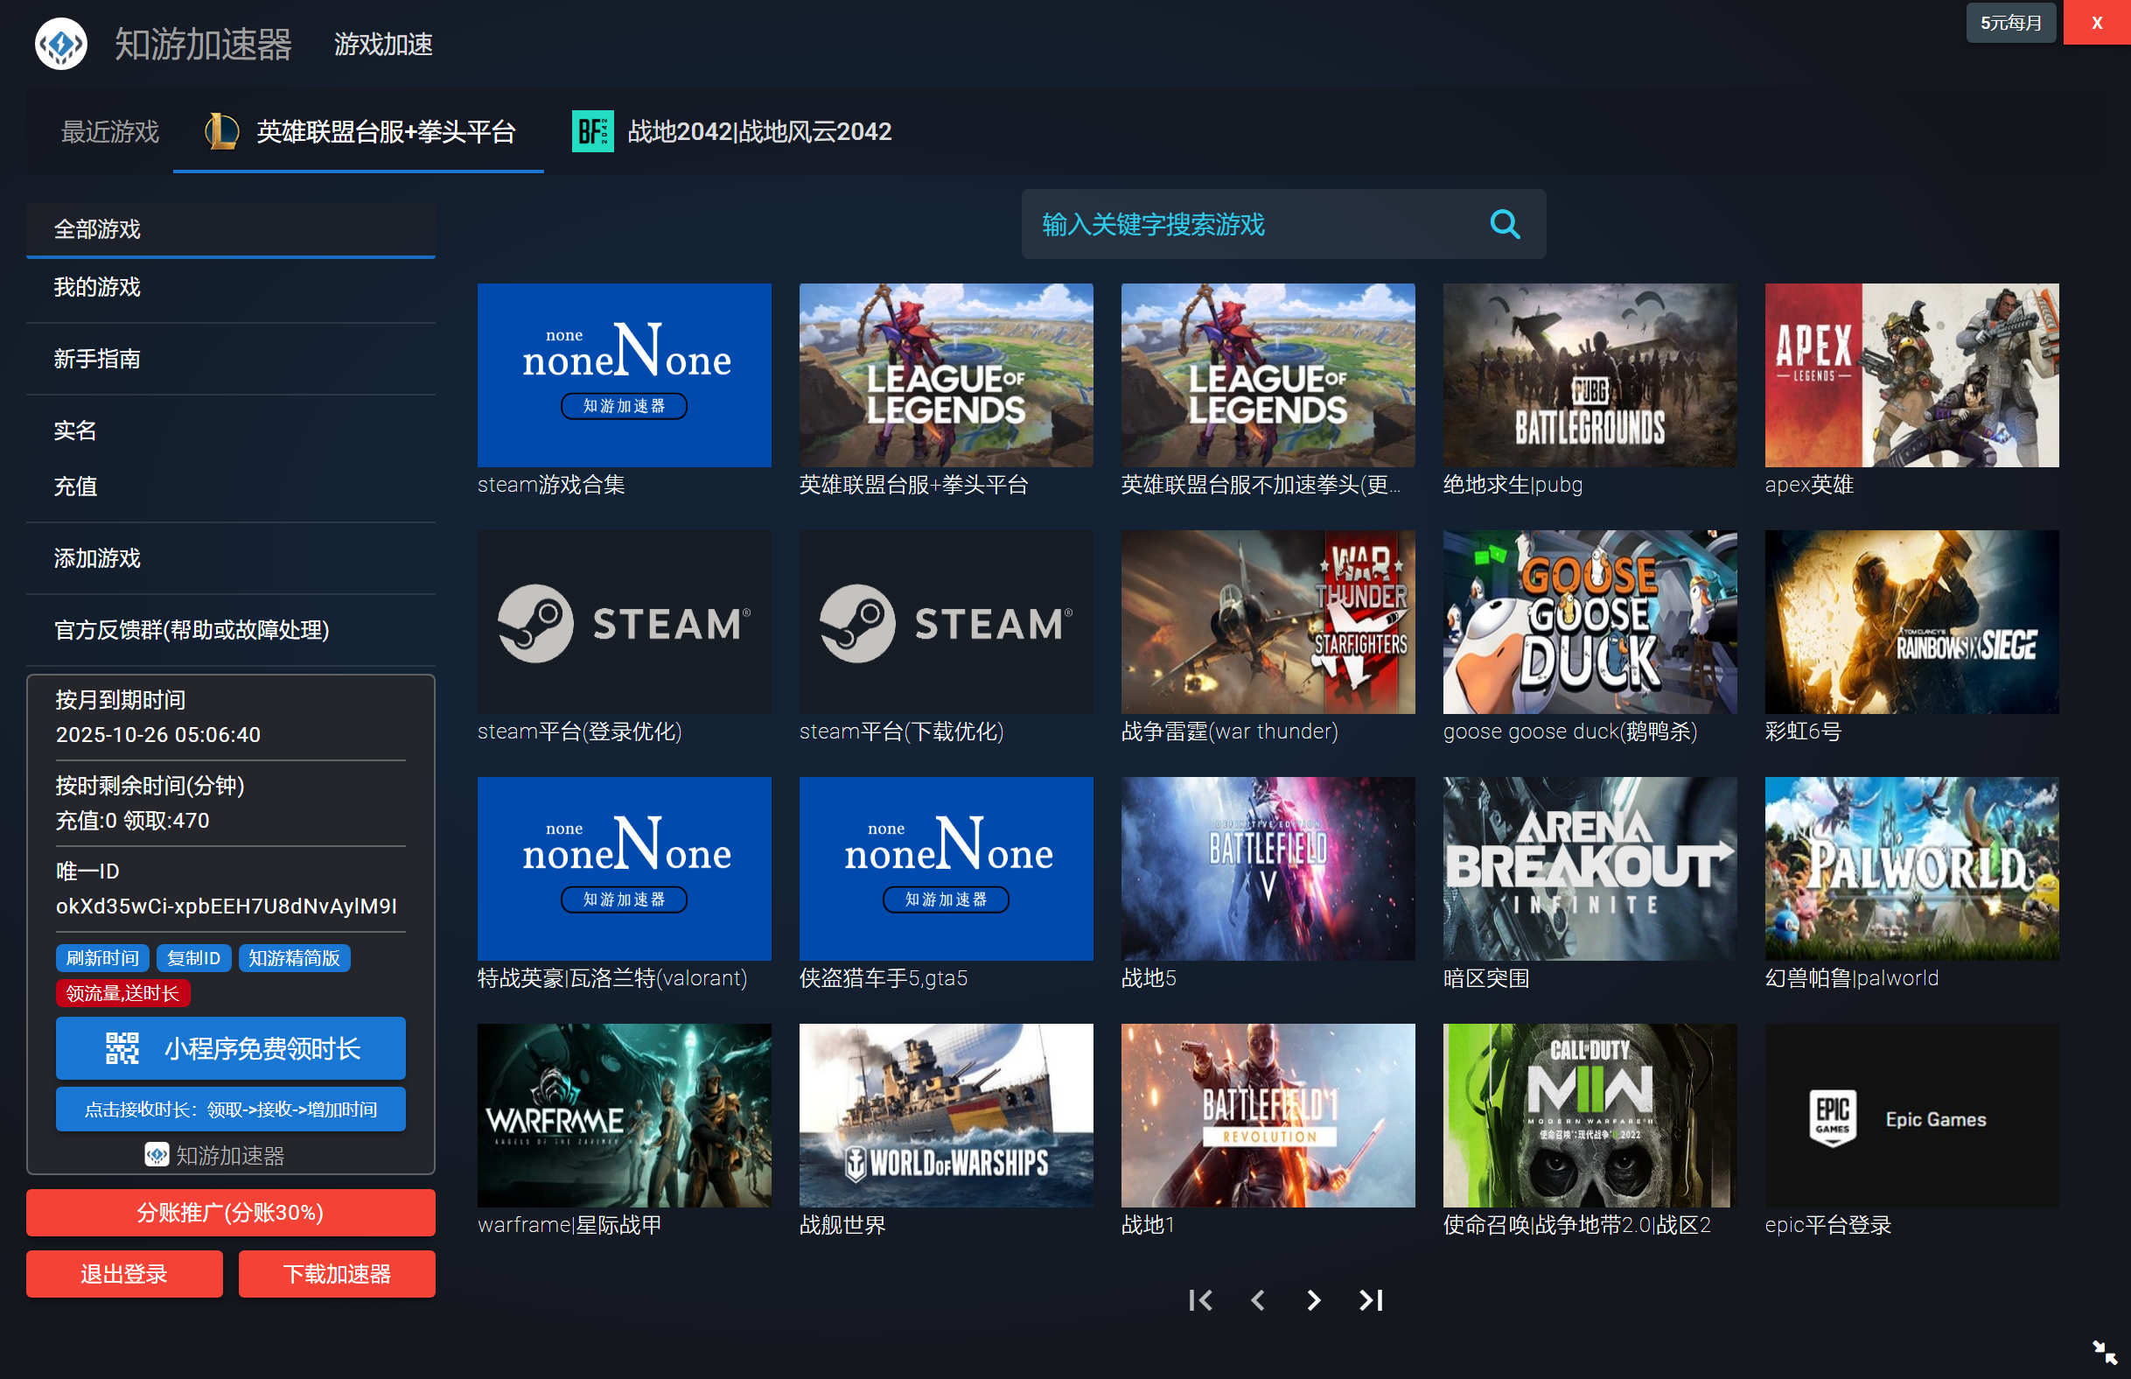Open warframe|星际战甲 thumbnail
The width and height of the screenshot is (2131, 1379).
click(x=624, y=1115)
